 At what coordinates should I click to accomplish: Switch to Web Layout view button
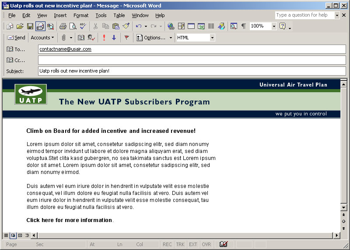click(13, 236)
